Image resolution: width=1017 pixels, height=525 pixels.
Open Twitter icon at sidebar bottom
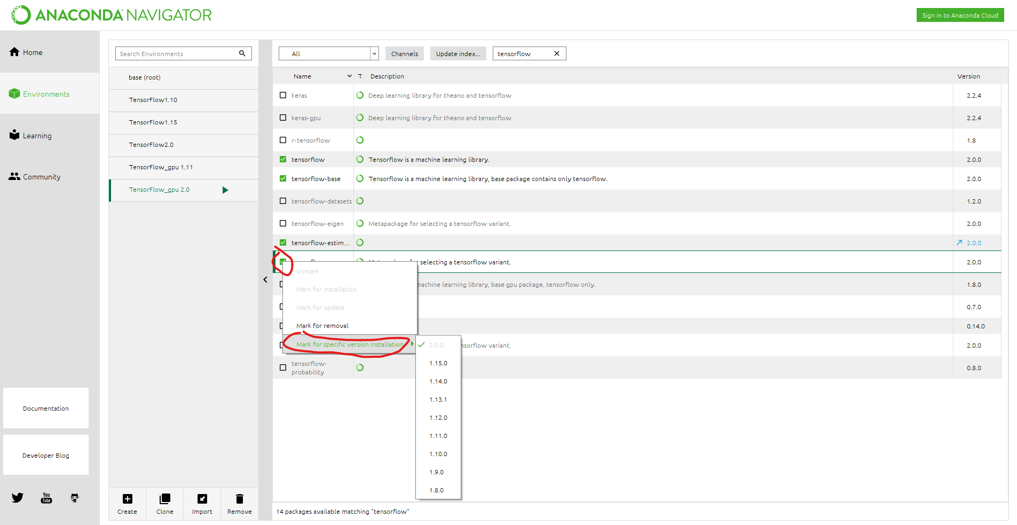18,498
